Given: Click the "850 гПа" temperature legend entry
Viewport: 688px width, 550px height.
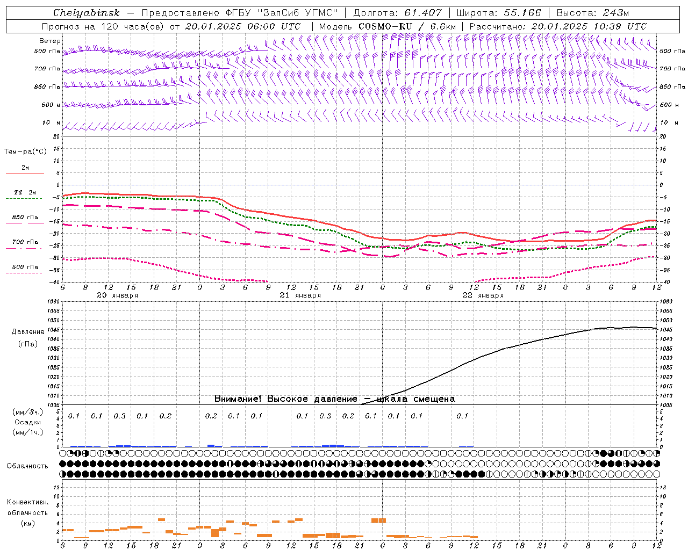Looking at the screenshot, I should pyautogui.click(x=25, y=218).
